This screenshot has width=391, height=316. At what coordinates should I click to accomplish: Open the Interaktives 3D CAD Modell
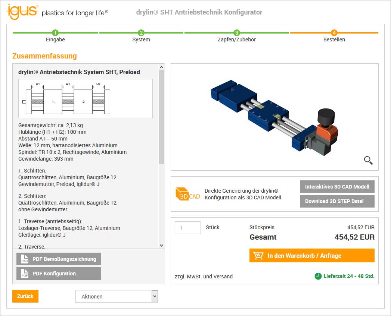coord(337,187)
